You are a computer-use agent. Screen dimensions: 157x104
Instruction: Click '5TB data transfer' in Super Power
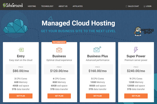tap(136, 89)
